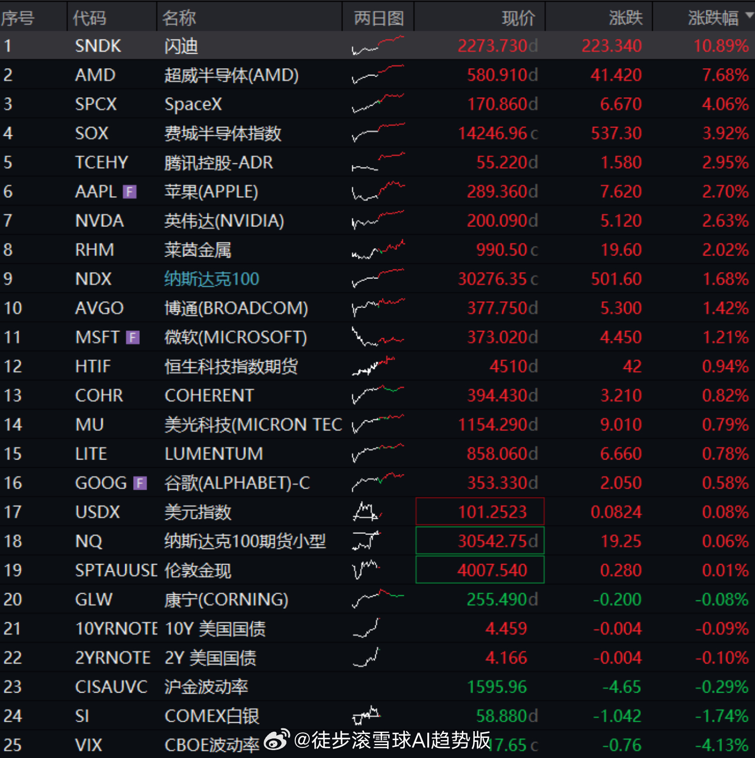Open the HTIF two-day mini chart
Viewport: 755px width, 758px height.
[x=374, y=366]
